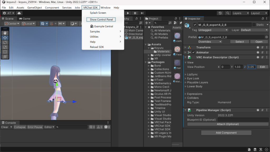Click the Pause button
This screenshot has height=152, width=270.
coord(135,13)
